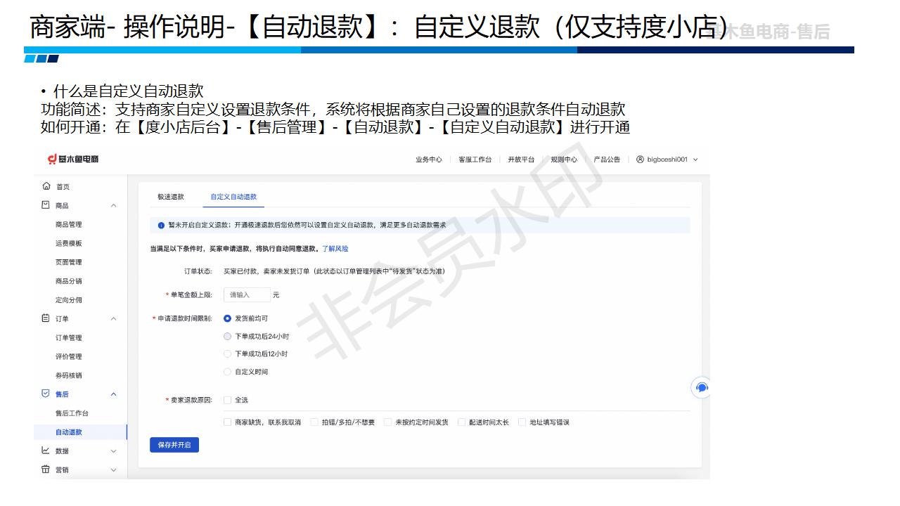Go to 首页 in sidebar
This screenshot has height=506, width=900.
[63, 187]
